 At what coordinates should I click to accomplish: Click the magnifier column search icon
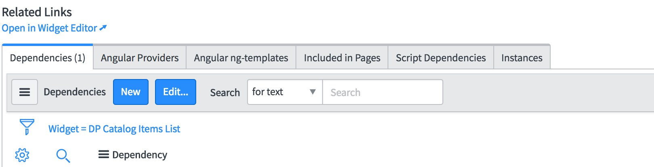[x=63, y=155]
